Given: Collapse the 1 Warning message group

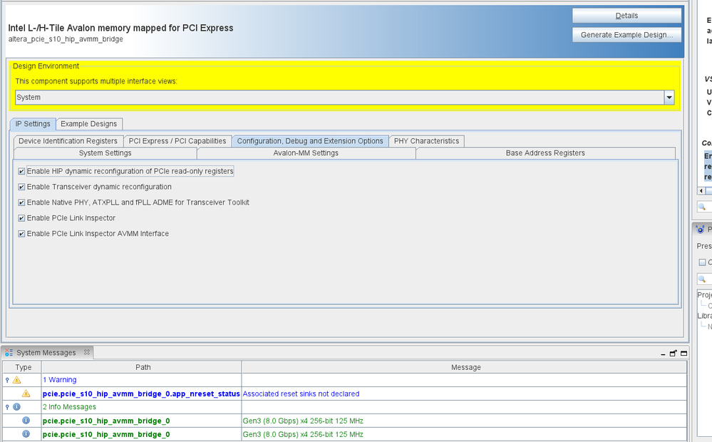Looking at the screenshot, I should point(7,380).
